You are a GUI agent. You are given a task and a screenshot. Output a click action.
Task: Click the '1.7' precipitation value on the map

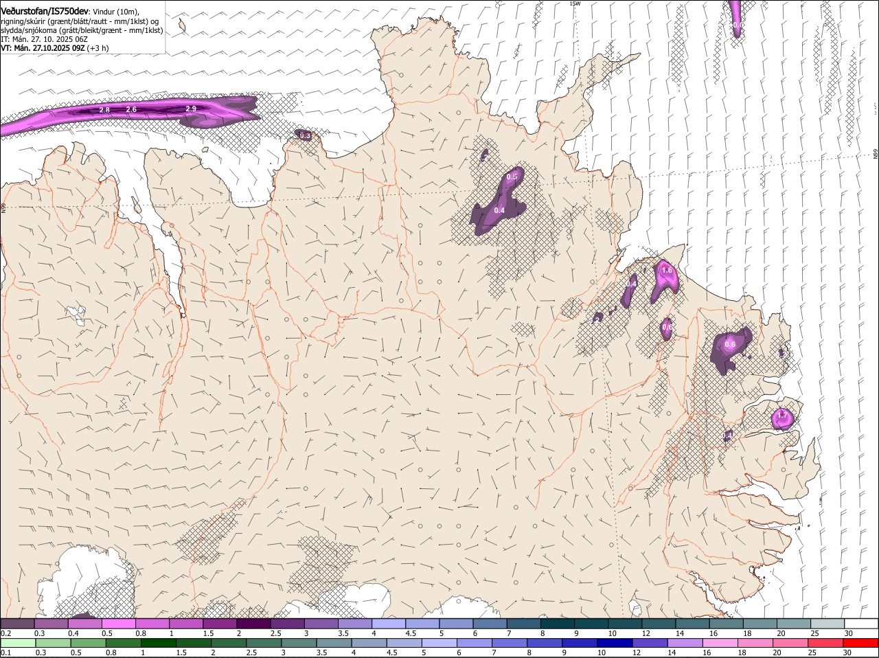tap(781, 415)
